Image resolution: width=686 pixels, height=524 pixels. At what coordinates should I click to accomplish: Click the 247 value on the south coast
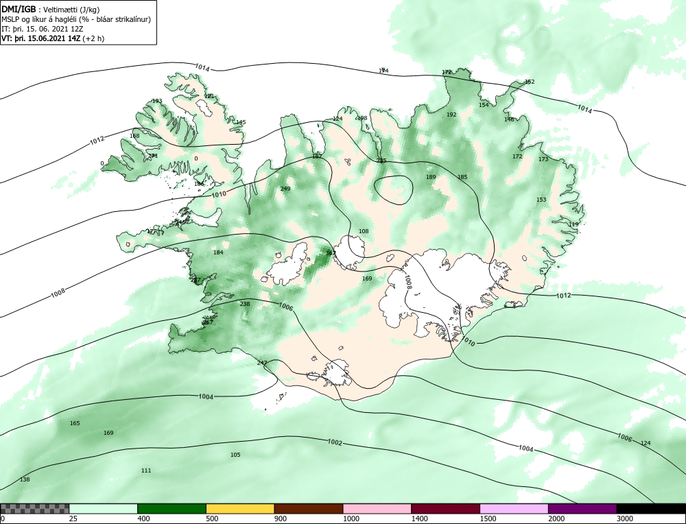[x=261, y=363]
